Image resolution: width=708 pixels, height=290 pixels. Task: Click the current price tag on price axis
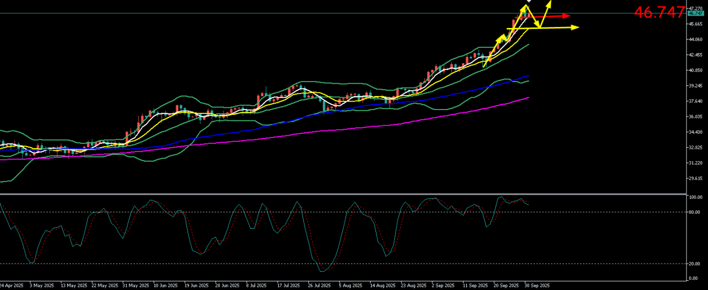(x=696, y=13)
